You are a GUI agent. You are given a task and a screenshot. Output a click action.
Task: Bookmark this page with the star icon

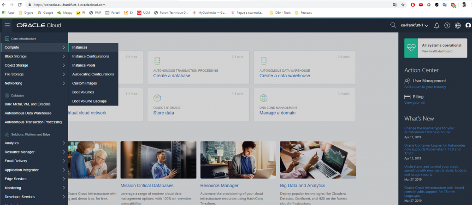(x=403, y=5)
